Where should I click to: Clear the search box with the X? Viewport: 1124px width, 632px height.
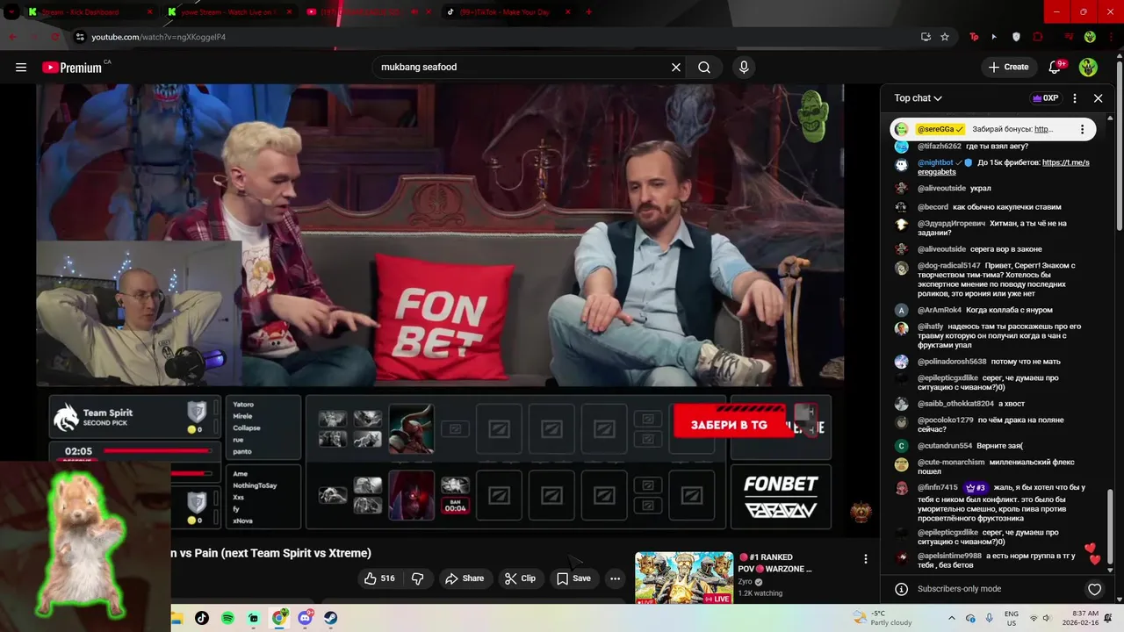[x=676, y=67]
